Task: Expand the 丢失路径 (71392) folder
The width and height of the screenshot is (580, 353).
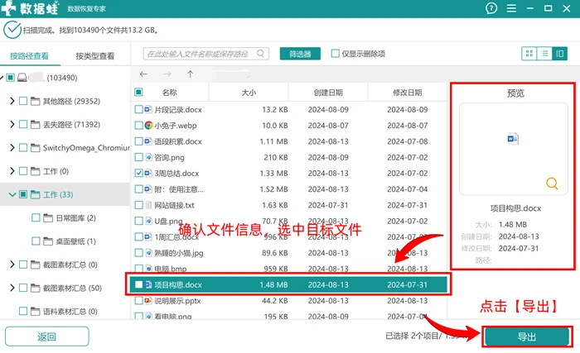Action: coord(12,124)
